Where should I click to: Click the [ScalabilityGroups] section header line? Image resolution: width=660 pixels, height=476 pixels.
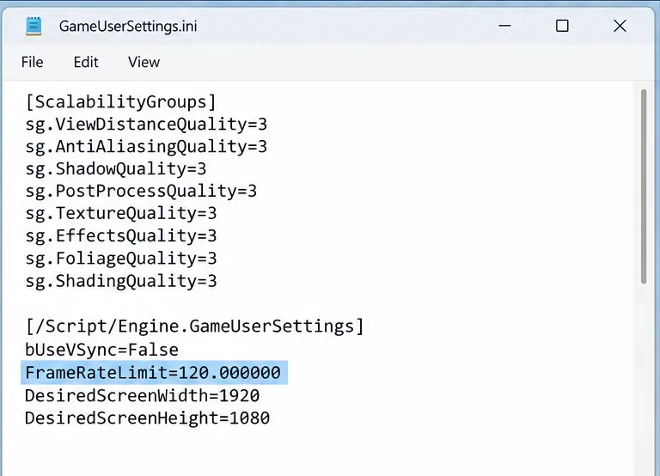click(x=121, y=102)
